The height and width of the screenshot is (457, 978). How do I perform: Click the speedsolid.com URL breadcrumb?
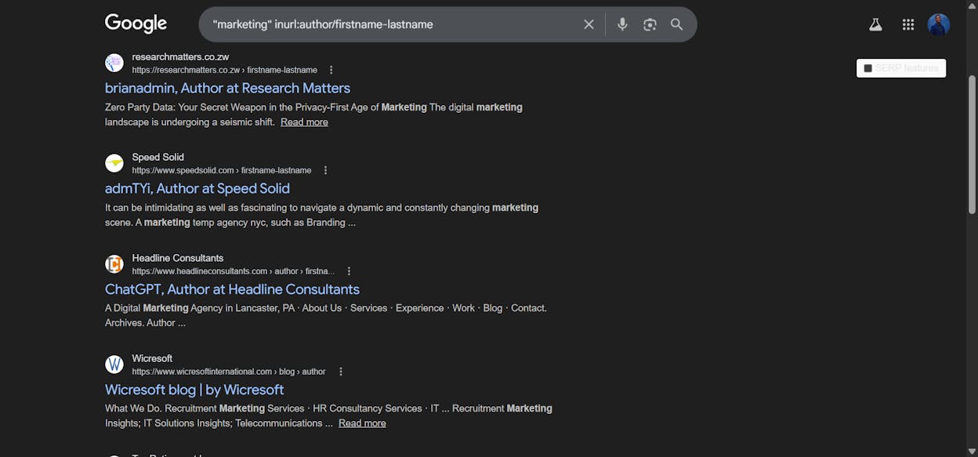[x=222, y=170]
